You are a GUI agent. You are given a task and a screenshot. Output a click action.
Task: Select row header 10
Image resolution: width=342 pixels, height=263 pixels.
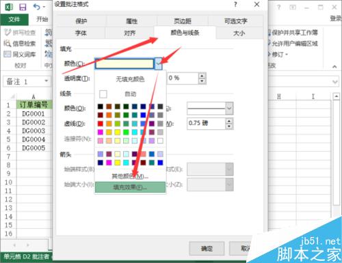pyautogui.click(x=8, y=182)
